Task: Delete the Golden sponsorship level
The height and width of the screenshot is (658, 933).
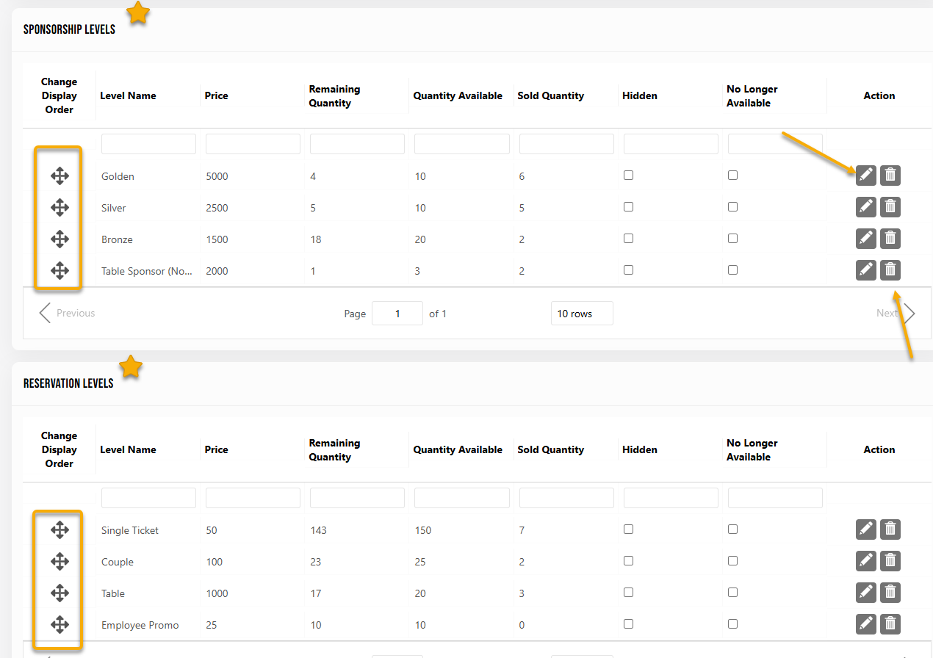Action: point(890,175)
